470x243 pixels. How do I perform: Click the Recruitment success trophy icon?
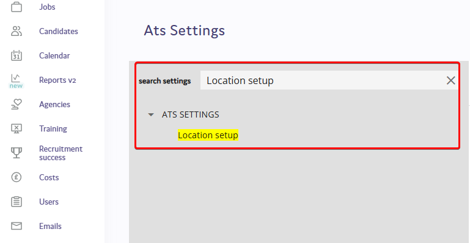click(x=17, y=153)
